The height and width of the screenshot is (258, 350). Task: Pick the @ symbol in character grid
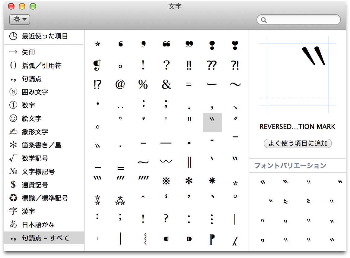coord(120,85)
